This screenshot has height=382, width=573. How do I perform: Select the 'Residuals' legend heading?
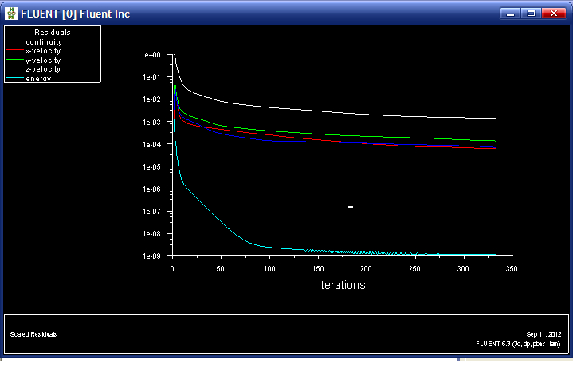click(x=52, y=33)
